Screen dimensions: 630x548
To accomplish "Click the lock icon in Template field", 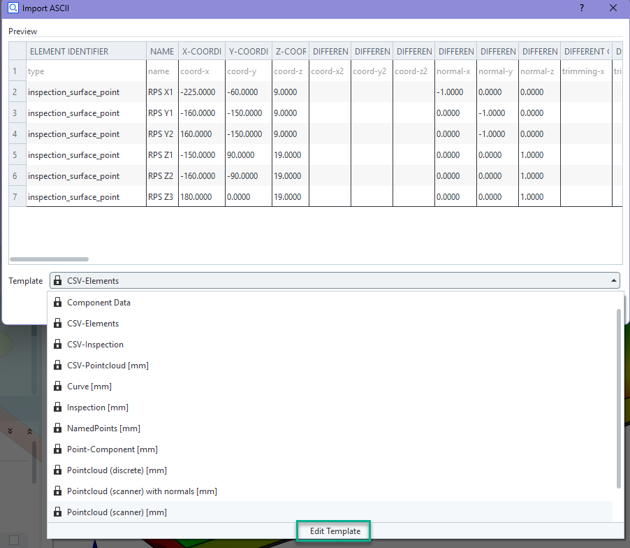I will coord(58,281).
